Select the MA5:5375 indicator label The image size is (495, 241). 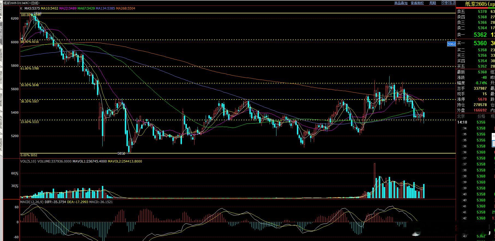click(x=32, y=8)
